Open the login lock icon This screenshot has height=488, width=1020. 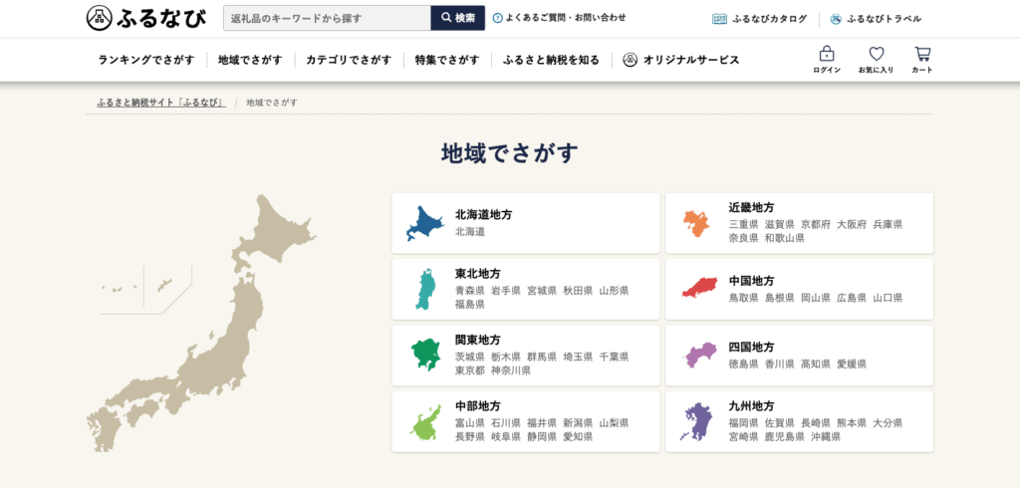pos(827,54)
